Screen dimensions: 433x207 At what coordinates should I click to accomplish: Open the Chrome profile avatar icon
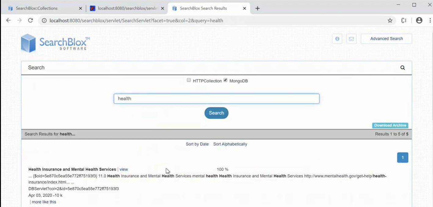[x=419, y=20]
